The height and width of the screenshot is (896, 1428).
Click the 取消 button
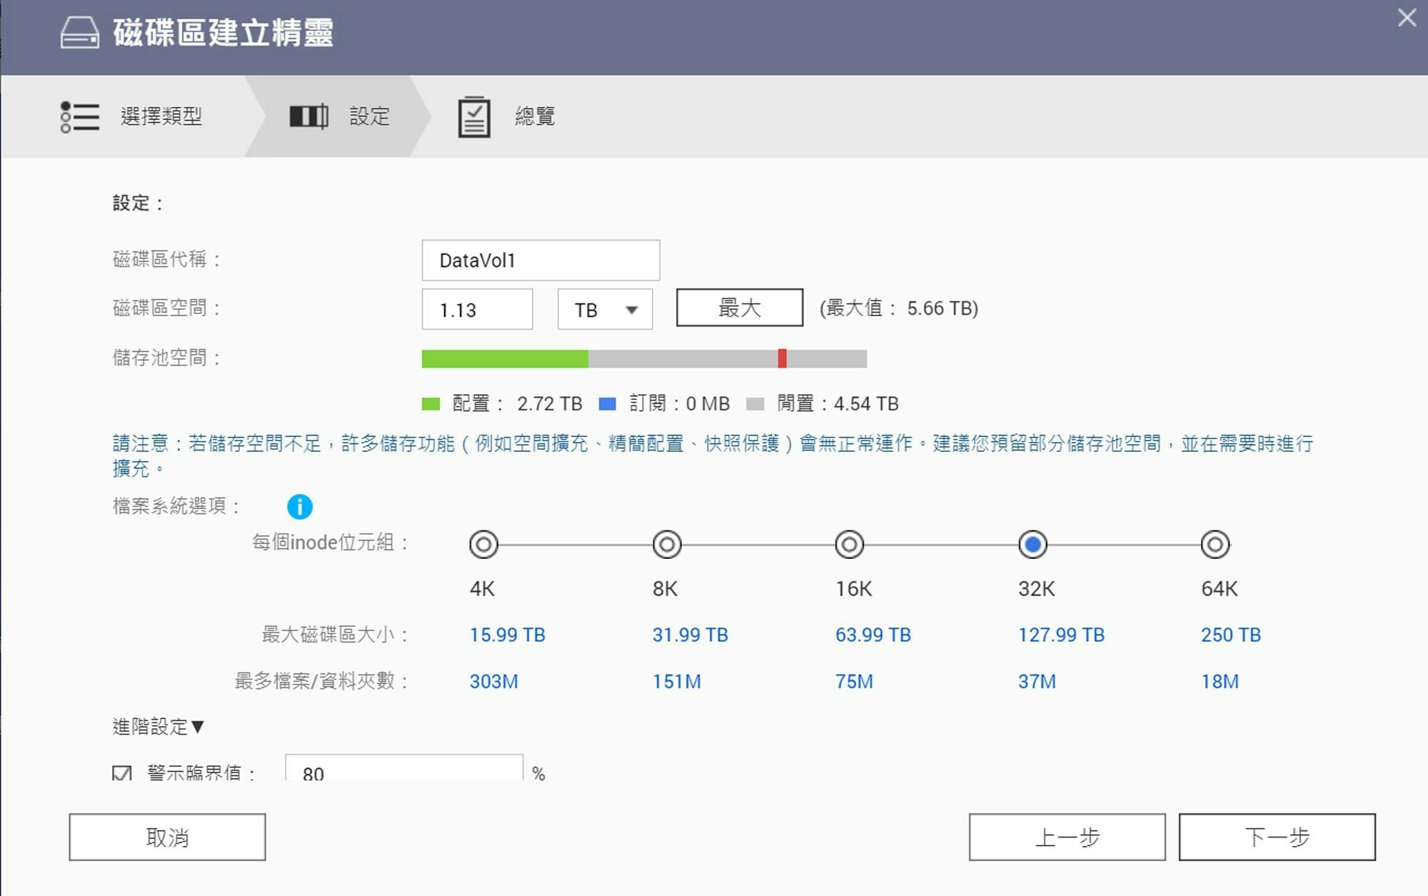167,837
